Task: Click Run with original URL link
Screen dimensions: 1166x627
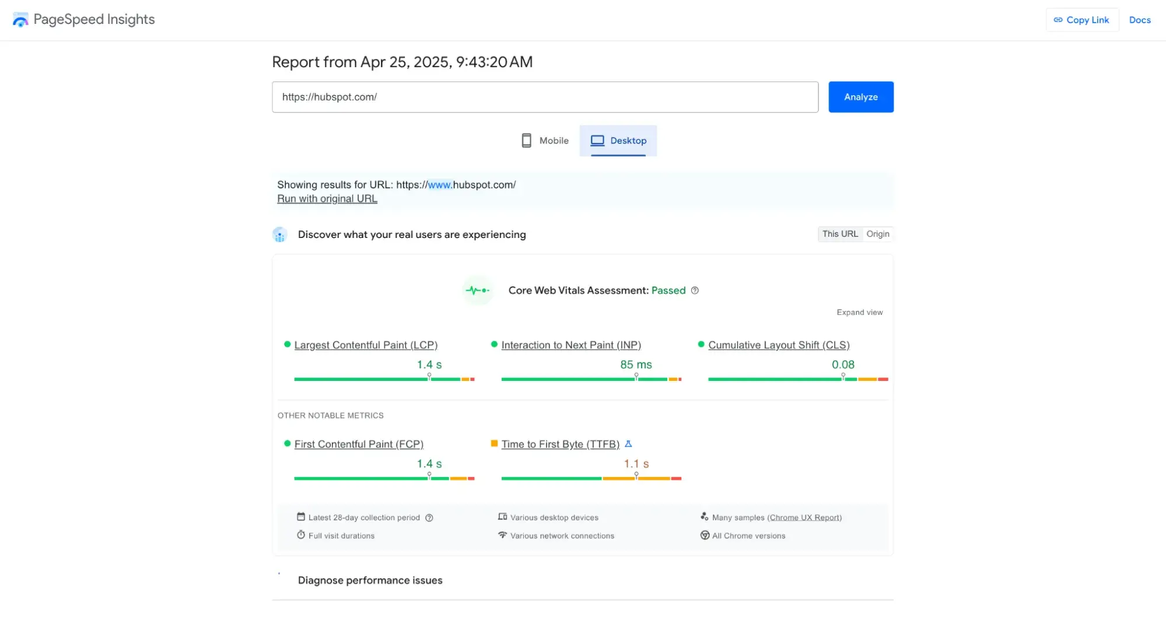Action: pos(327,199)
